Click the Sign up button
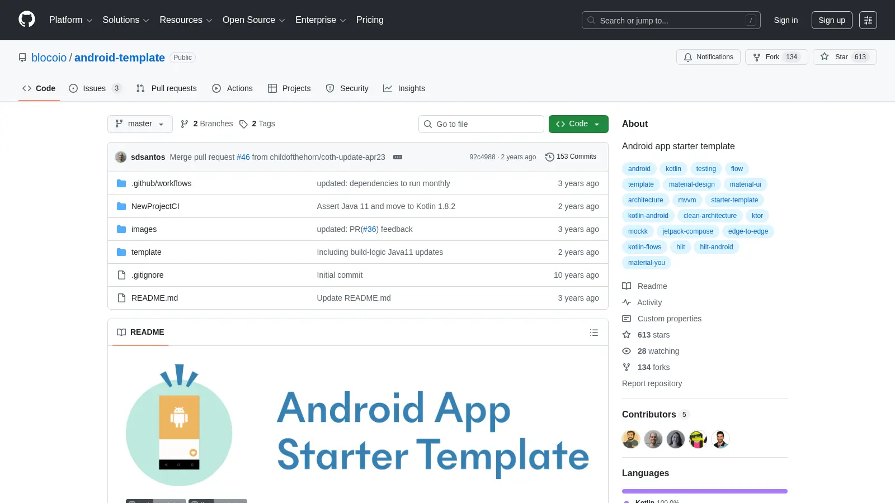This screenshot has height=503, width=895. coord(832,20)
